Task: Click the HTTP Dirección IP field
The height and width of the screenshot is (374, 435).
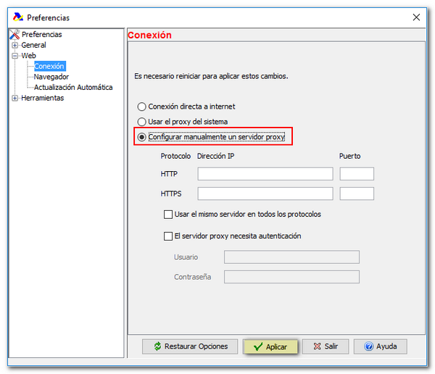Action: tap(265, 174)
